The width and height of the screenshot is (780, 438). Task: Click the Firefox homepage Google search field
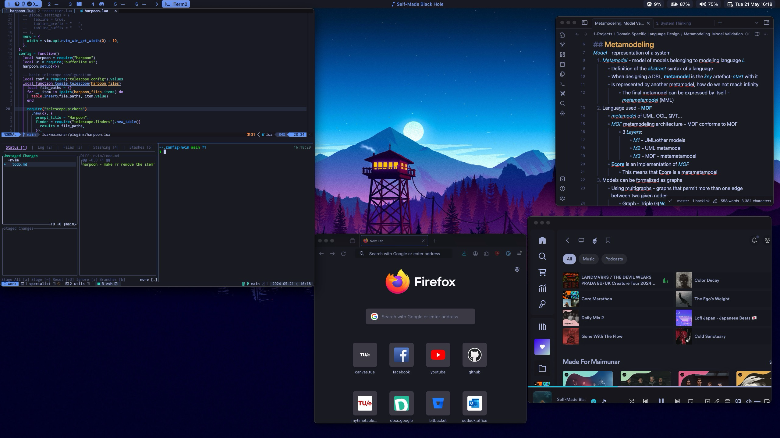pos(420,316)
